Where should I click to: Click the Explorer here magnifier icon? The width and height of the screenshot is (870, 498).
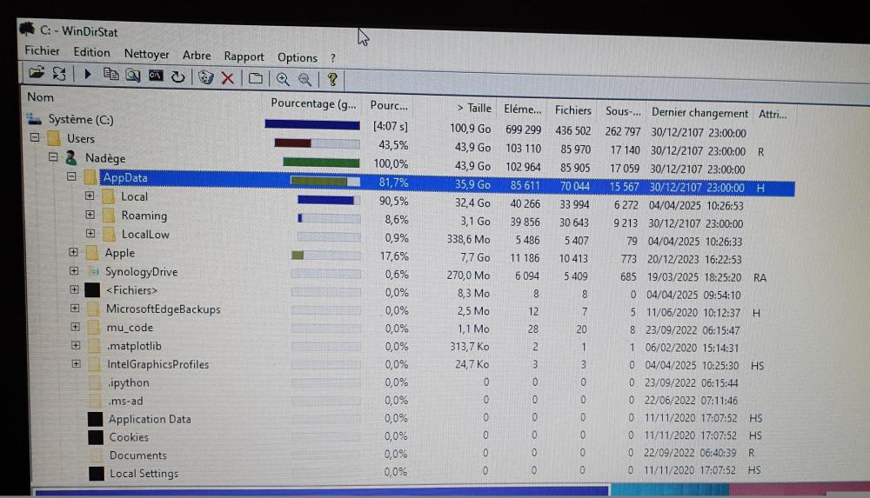click(132, 75)
